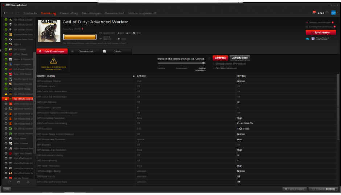Toggle the first checkbox above Spiel starten
The image size is (341, 195).
coord(307,22)
